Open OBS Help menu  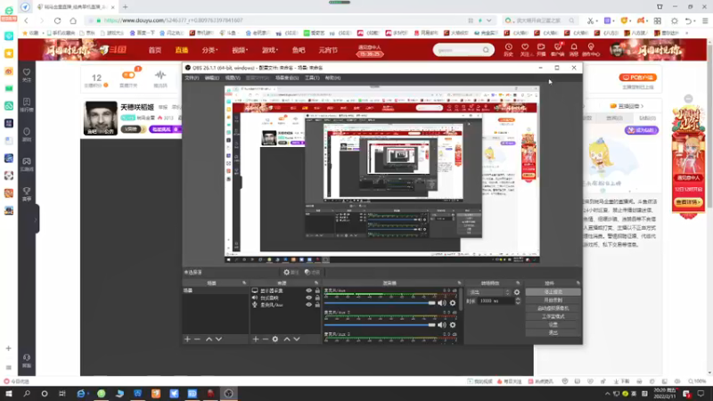pos(332,78)
